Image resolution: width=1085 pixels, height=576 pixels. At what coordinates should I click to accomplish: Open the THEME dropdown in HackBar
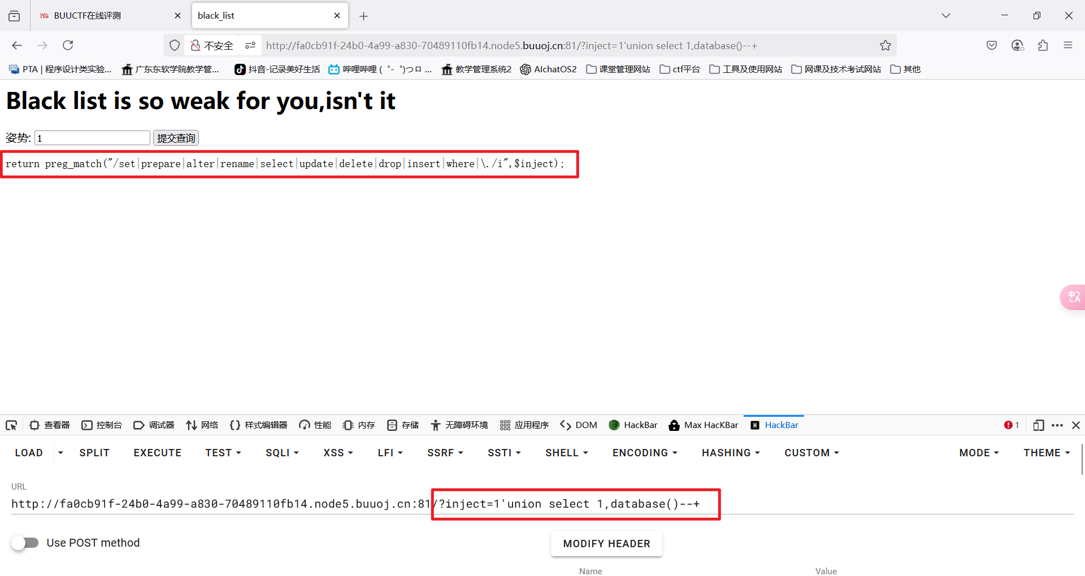click(1046, 452)
